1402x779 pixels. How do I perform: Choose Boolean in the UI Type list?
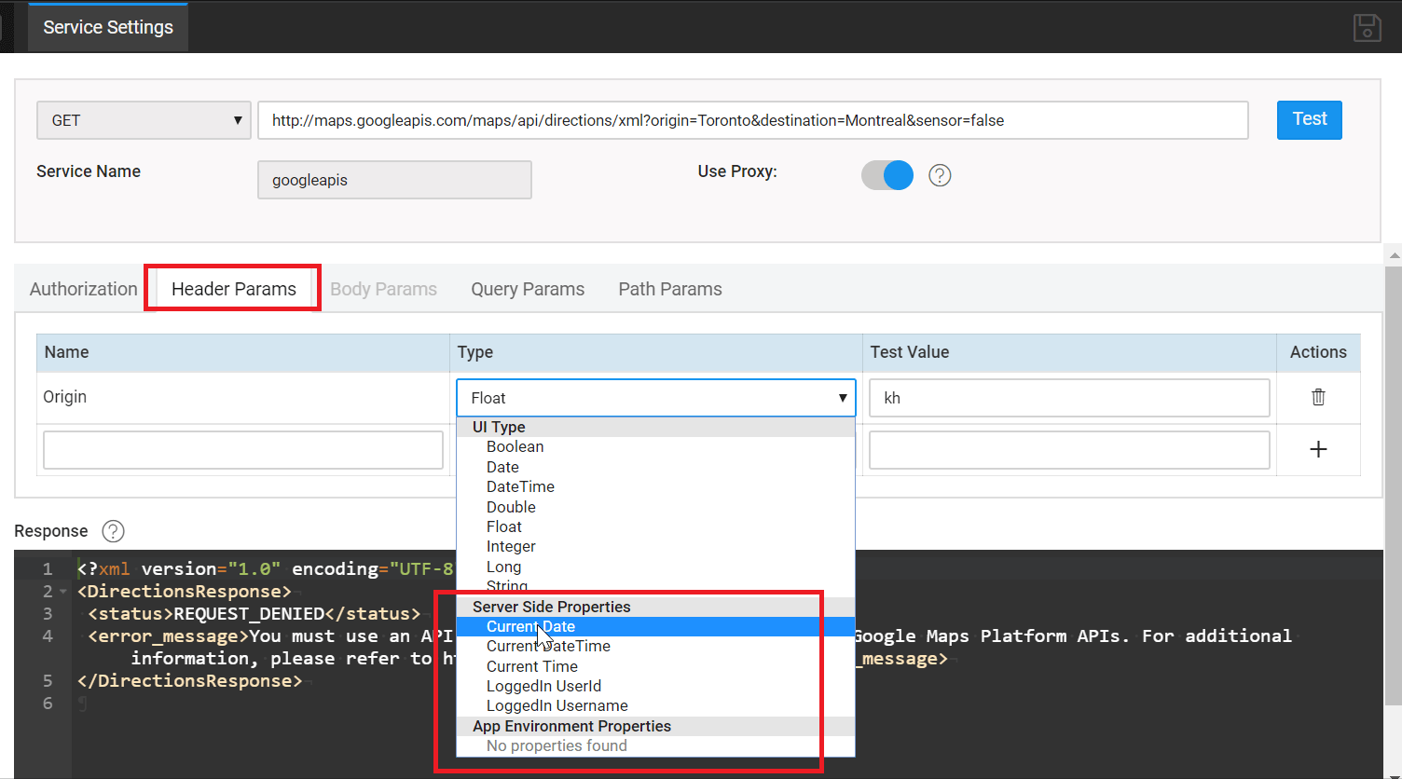click(x=515, y=446)
